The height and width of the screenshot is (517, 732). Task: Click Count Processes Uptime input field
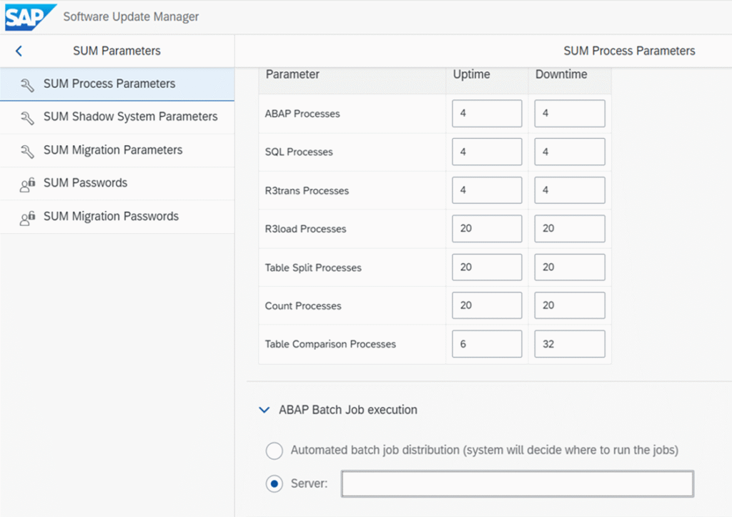487,305
